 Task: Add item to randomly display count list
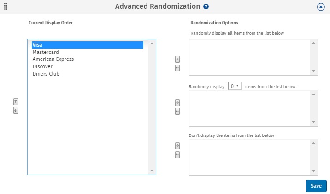[177, 102]
